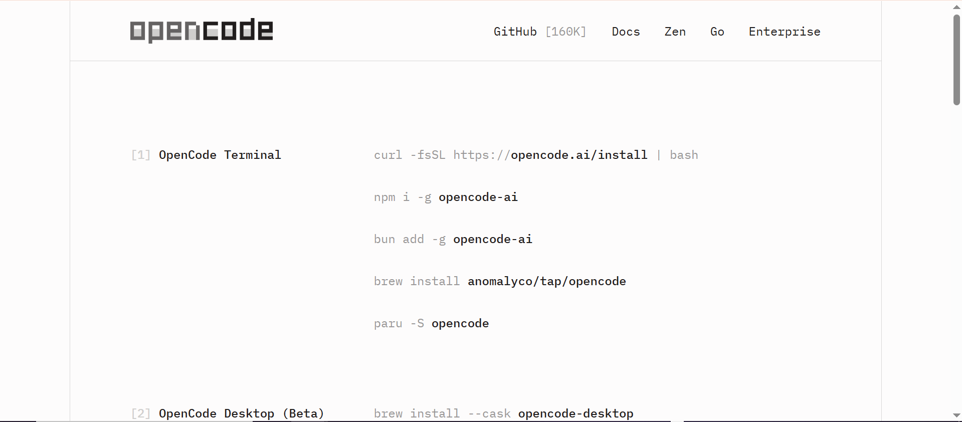Click the [160K] star count
This screenshot has height=422, width=962.
(x=566, y=32)
